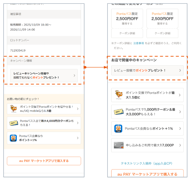Tap chevron on 'Pontaパスで1,000円クーポン' row

(180, 112)
